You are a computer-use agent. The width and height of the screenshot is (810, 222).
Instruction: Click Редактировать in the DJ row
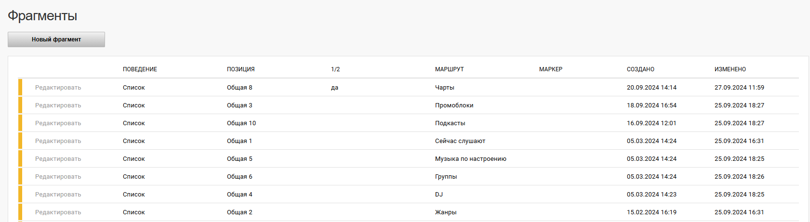[58, 195]
